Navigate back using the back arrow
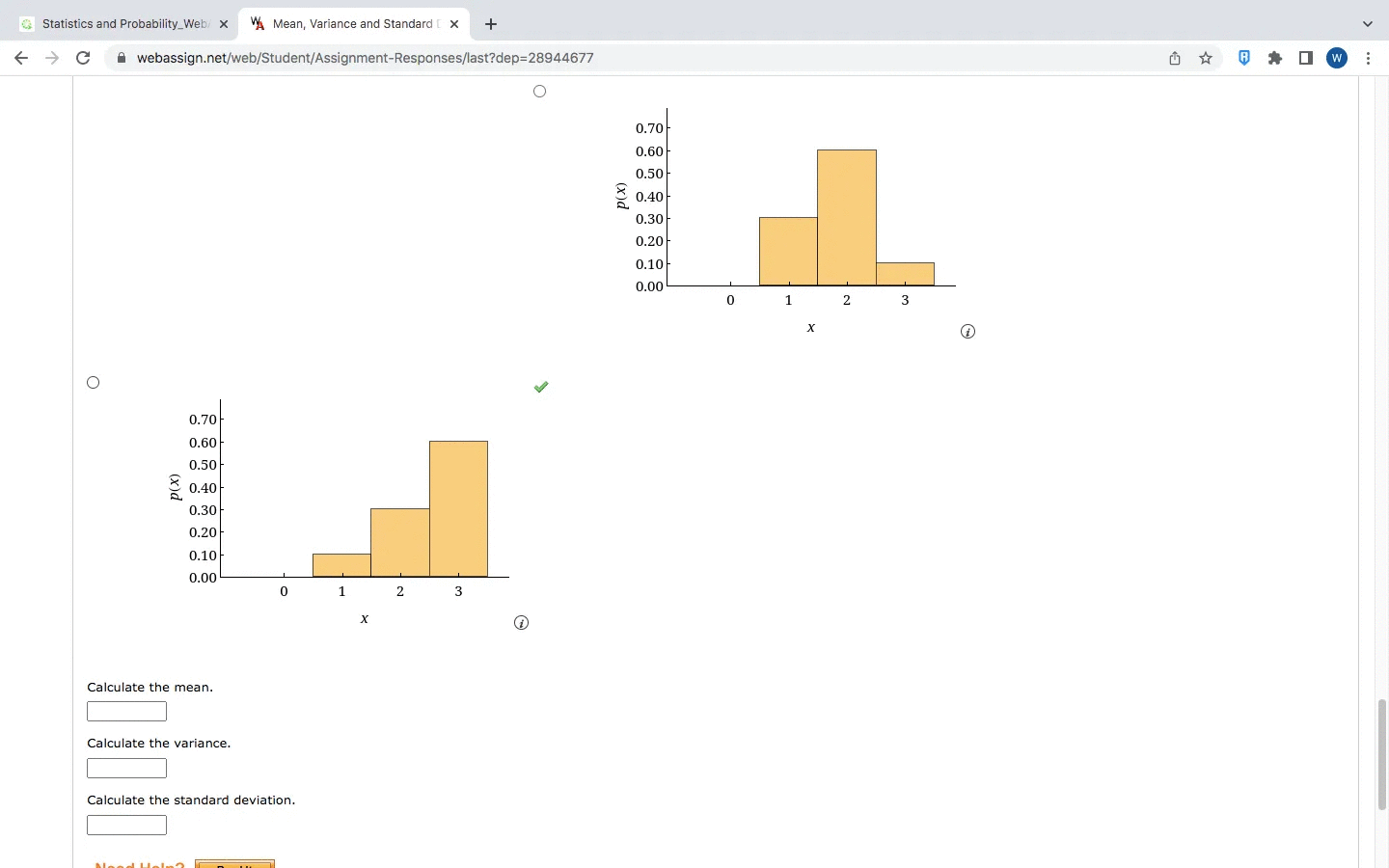The image size is (1389, 868). 21,58
